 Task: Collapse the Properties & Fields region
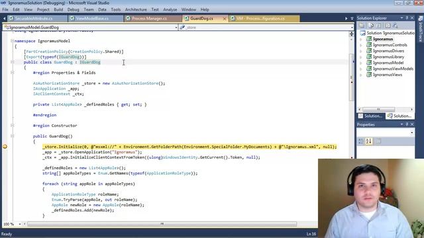point(12,73)
